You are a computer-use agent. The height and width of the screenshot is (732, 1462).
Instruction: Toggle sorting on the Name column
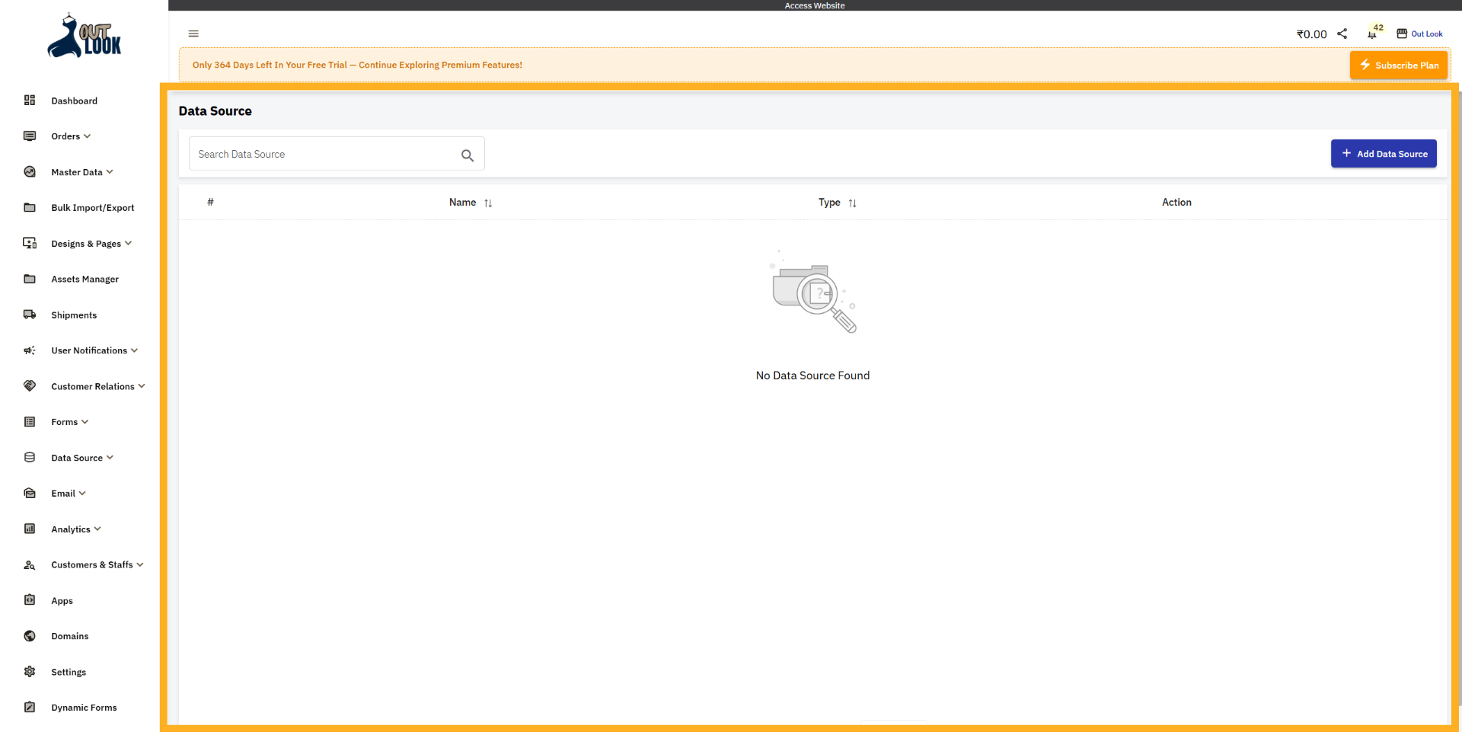(x=488, y=203)
